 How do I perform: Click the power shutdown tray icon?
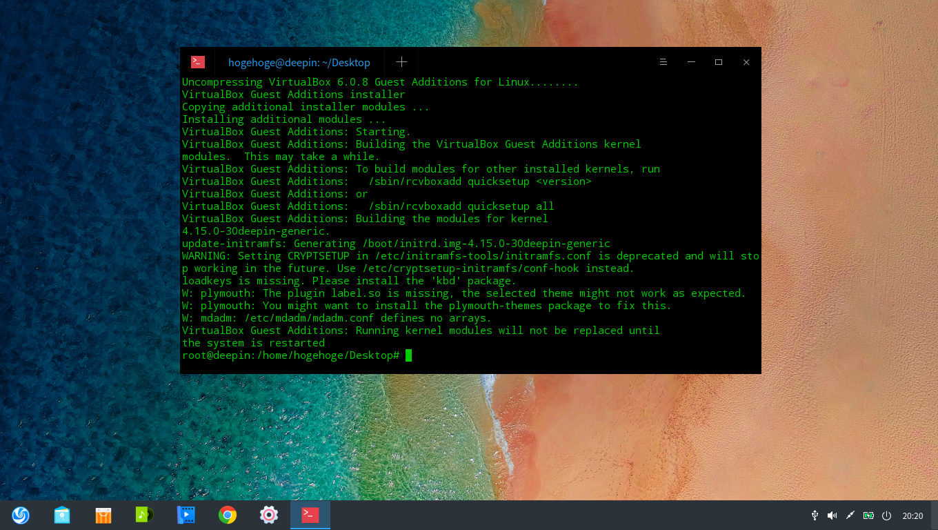point(887,516)
